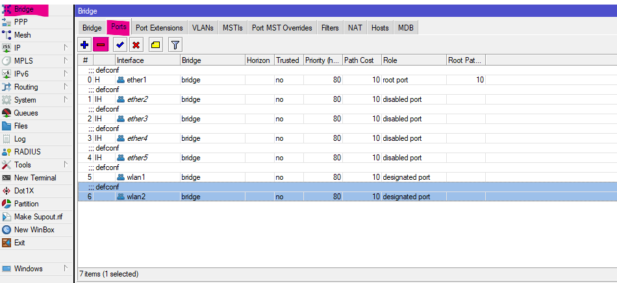The image size is (617, 283).
Task: Open Mesh from the sidebar
Action: pyautogui.click(x=36, y=35)
